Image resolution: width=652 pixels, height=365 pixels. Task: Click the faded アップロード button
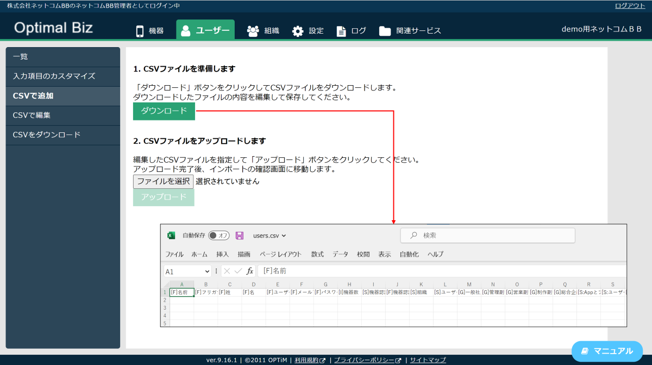[x=164, y=197]
